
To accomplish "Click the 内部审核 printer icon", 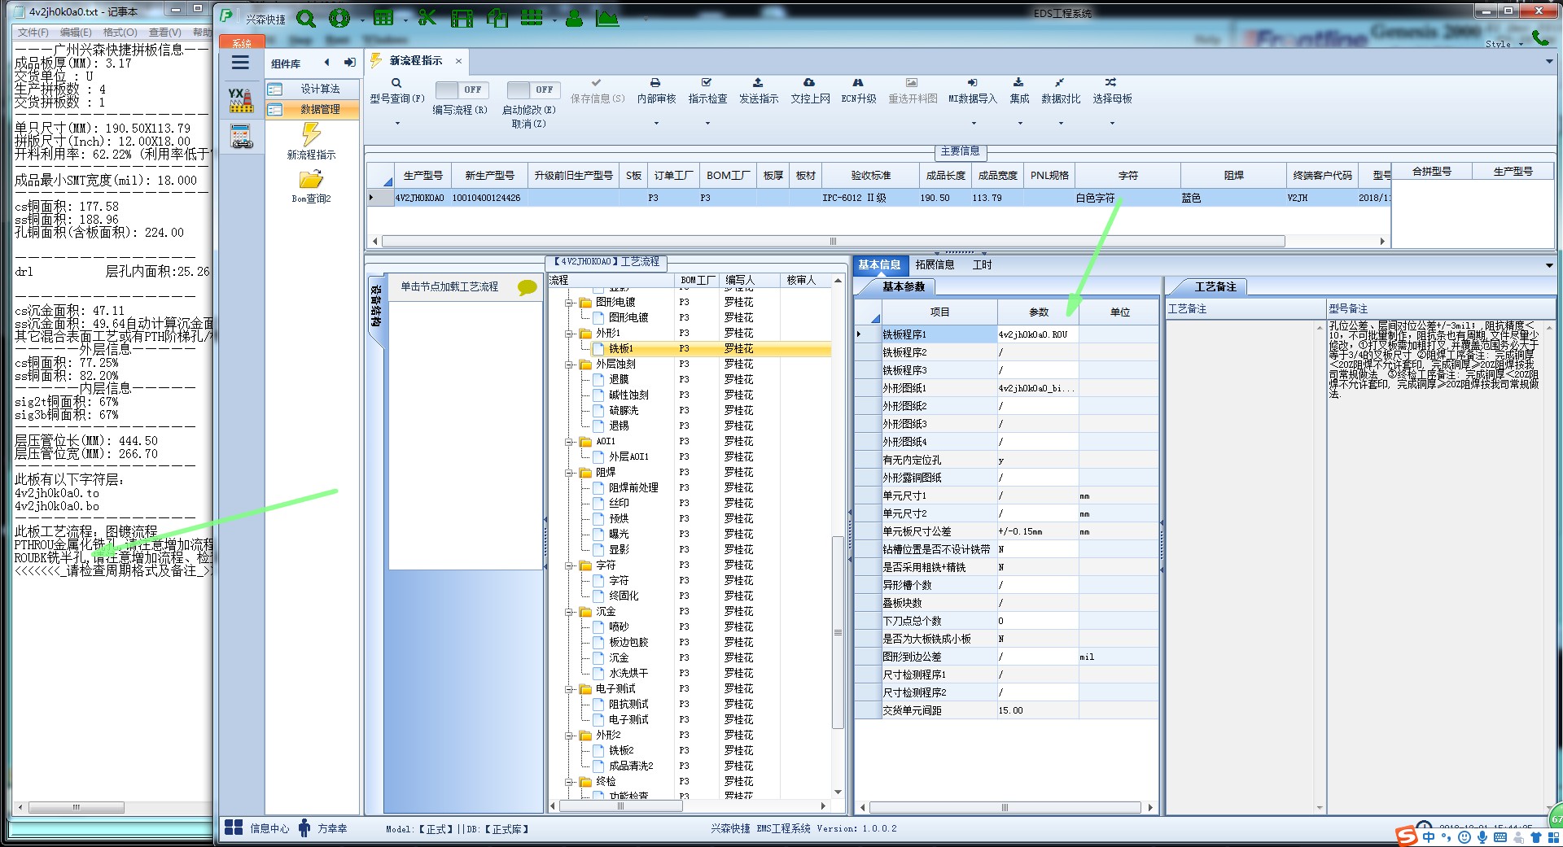I will click(655, 83).
